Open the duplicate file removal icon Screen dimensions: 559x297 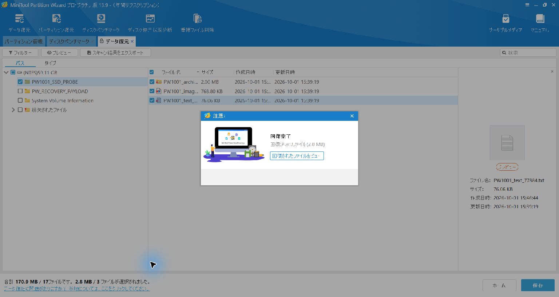coord(198,19)
